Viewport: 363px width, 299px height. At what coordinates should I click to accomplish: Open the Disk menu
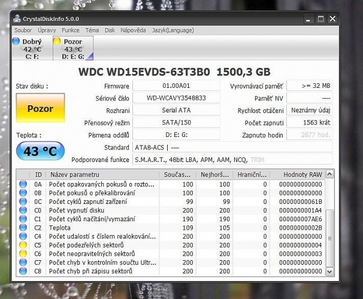[x=110, y=30]
